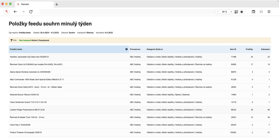
Task: Click the report period 28.4.2025 – 4.5.2025
Action: 50,33
